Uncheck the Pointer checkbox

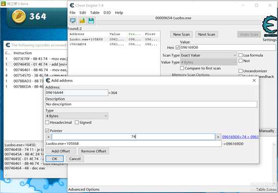[47, 131]
